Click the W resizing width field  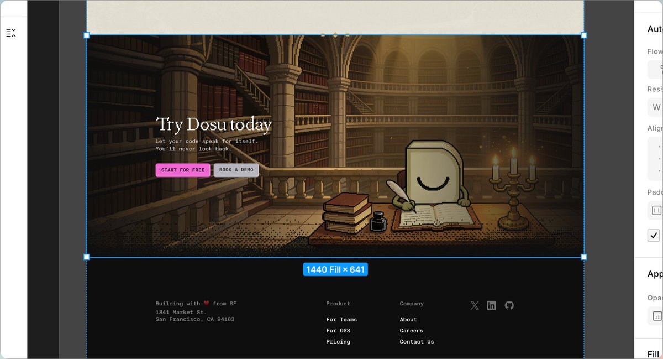point(655,107)
